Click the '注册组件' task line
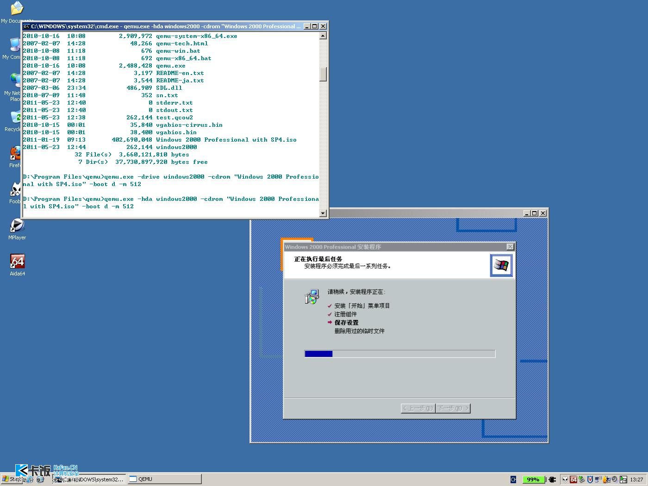 [x=345, y=314]
